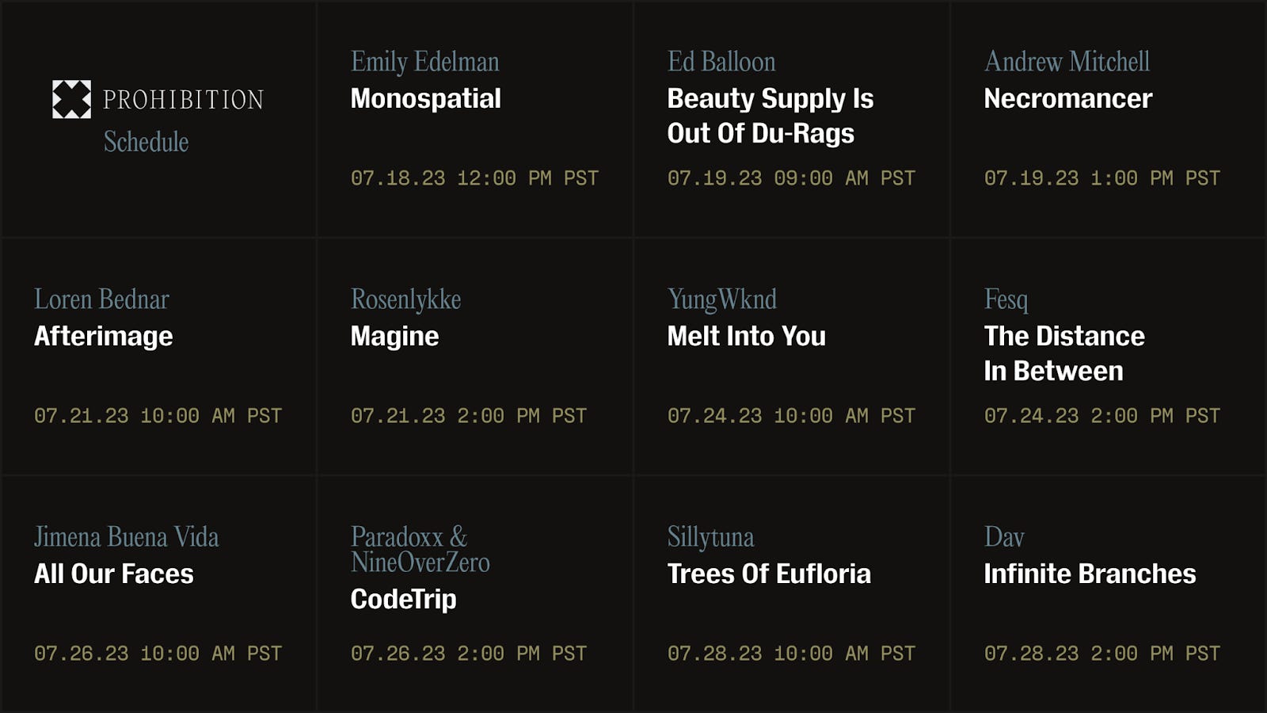Screen dimensions: 1267x713
Task: Click The Distance In Between title
Action: [1063, 353]
